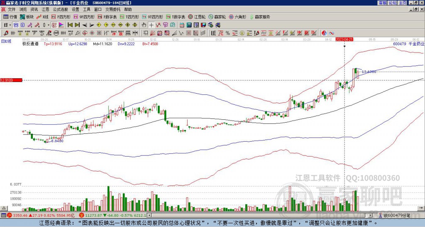Open the P四方形 tool
The height and width of the screenshot is (227, 425).
tap(61, 17)
